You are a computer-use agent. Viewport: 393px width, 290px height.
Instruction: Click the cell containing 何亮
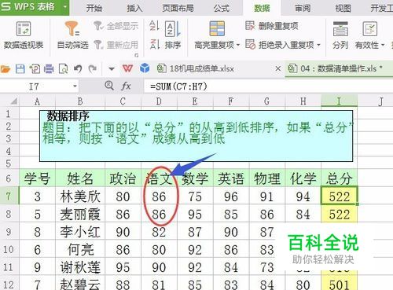pyautogui.click(x=80, y=249)
